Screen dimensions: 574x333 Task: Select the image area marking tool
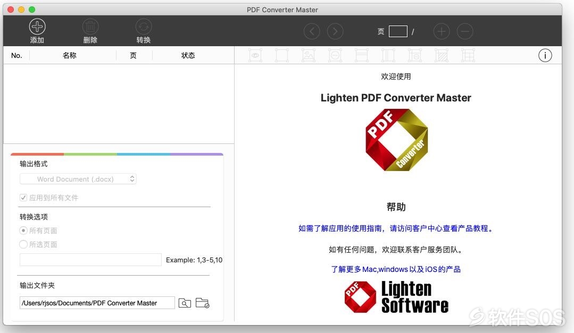[309, 56]
